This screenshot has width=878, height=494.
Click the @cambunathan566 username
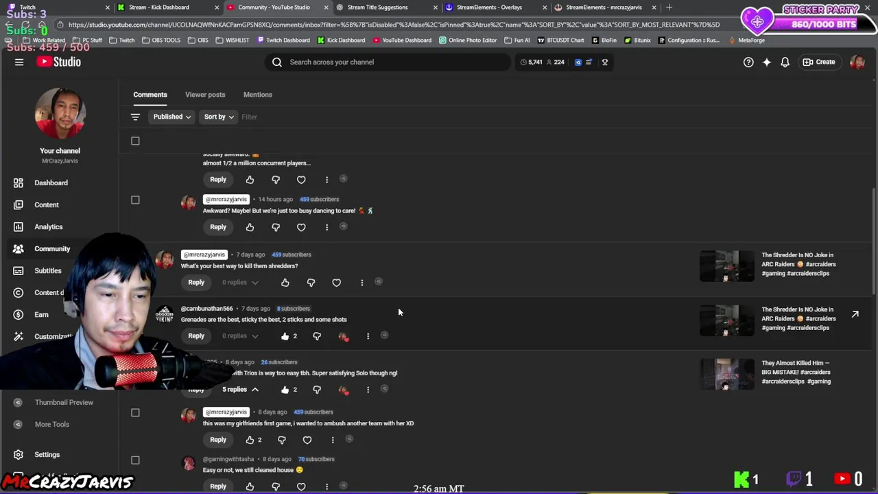(206, 309)
